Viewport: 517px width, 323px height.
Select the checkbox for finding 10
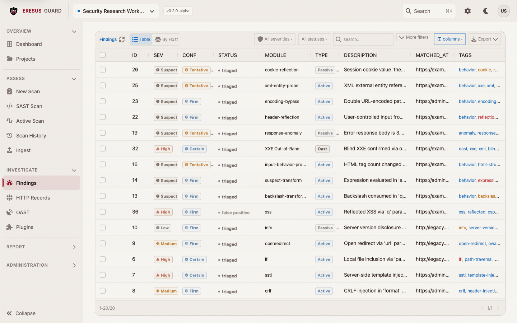[103, 228]
